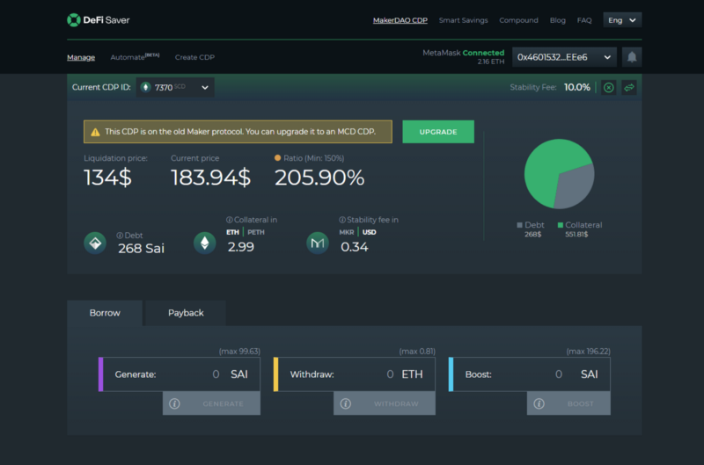Image resolution: width=704 pixels, height=465 pixels.
Task: Click the close CDP circle-x icon
Action: click(x=608, y=87)
